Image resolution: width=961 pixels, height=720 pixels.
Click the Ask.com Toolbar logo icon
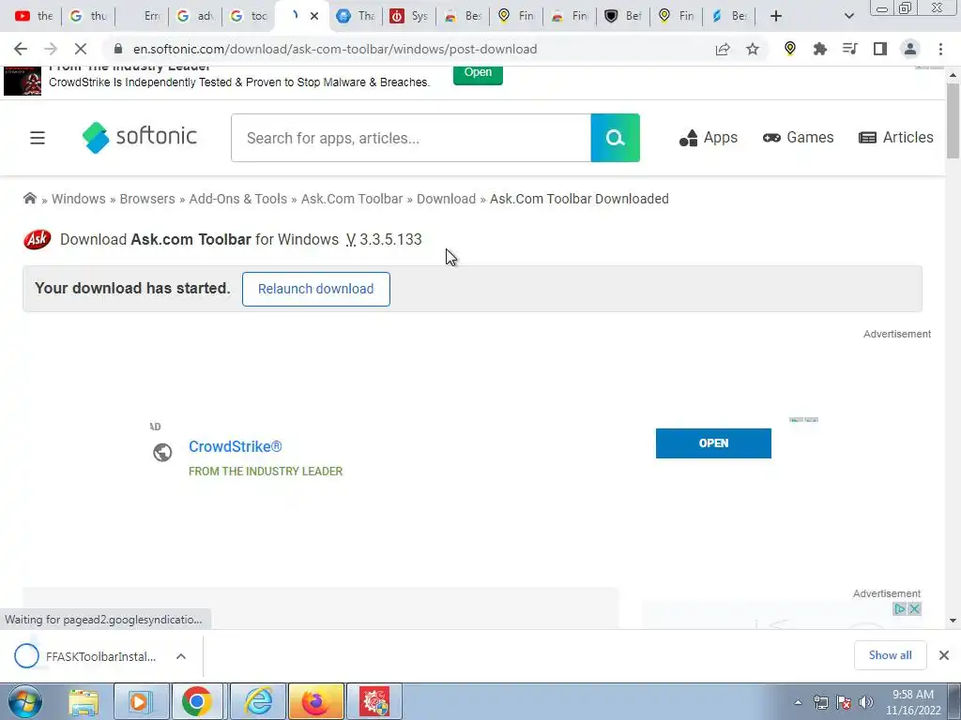(38, 239)
